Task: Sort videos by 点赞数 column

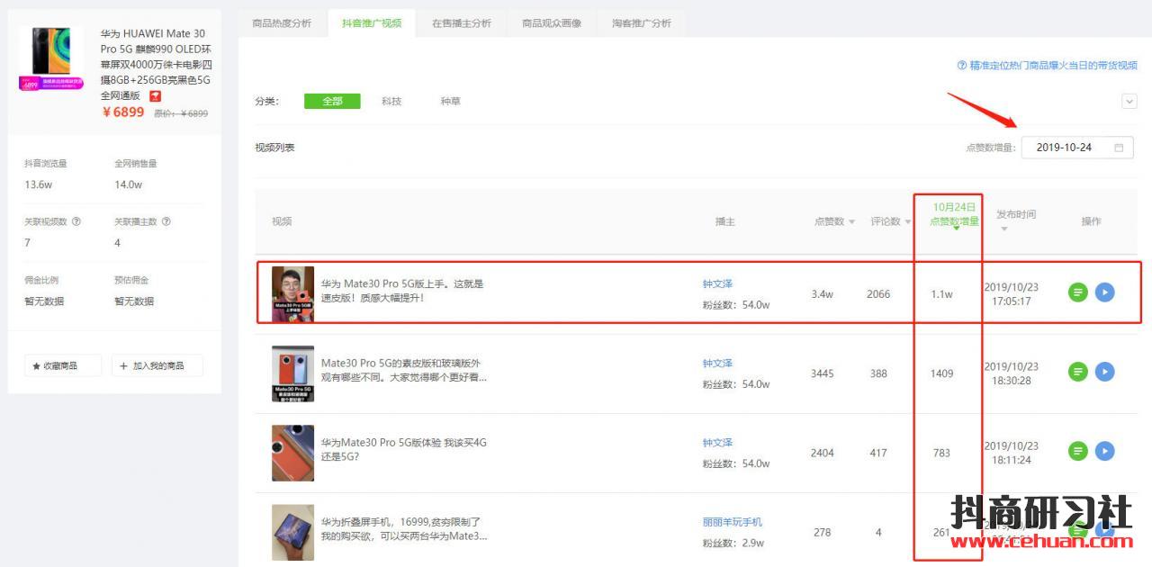Action: pyautogui.click(x=834, y=221)
